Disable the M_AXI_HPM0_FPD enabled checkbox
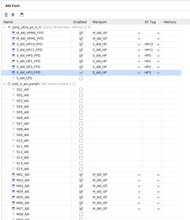 pyautogui.click(x=81, y=33)
